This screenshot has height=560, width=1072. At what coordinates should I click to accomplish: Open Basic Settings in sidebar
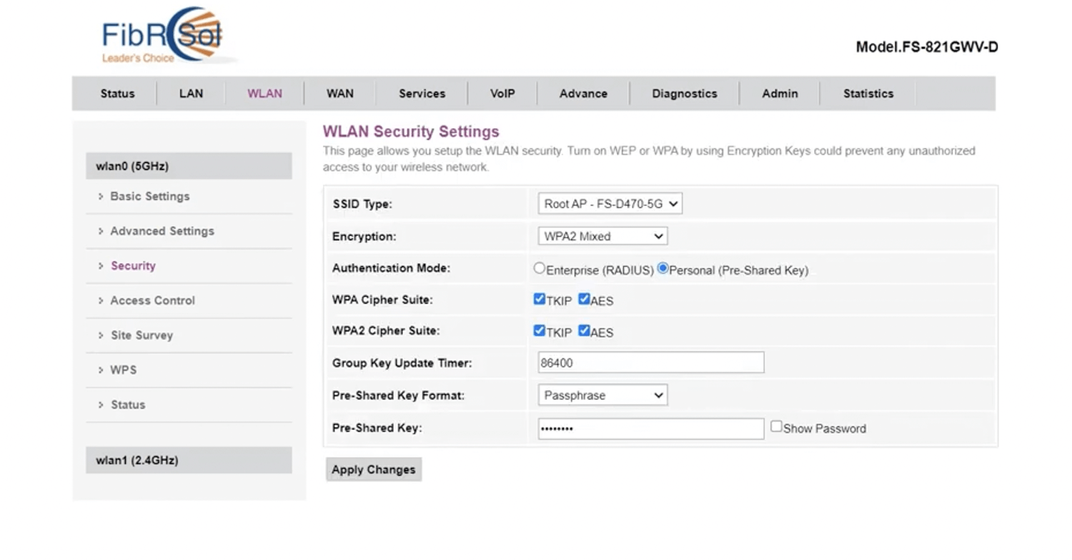point(149,197)
